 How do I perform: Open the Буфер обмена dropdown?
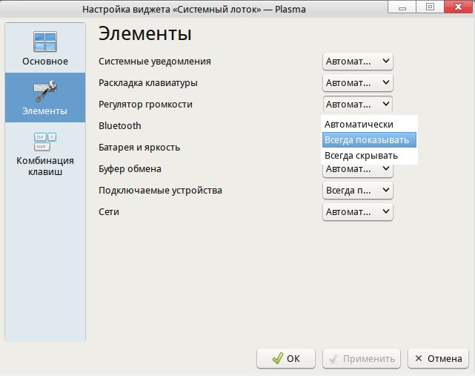click(358, 169)
